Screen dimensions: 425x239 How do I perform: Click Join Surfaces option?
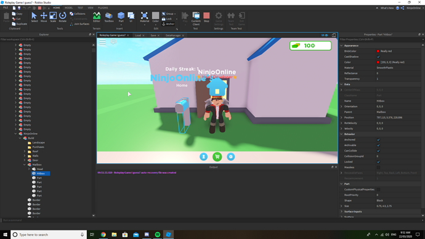click(79, 24)
